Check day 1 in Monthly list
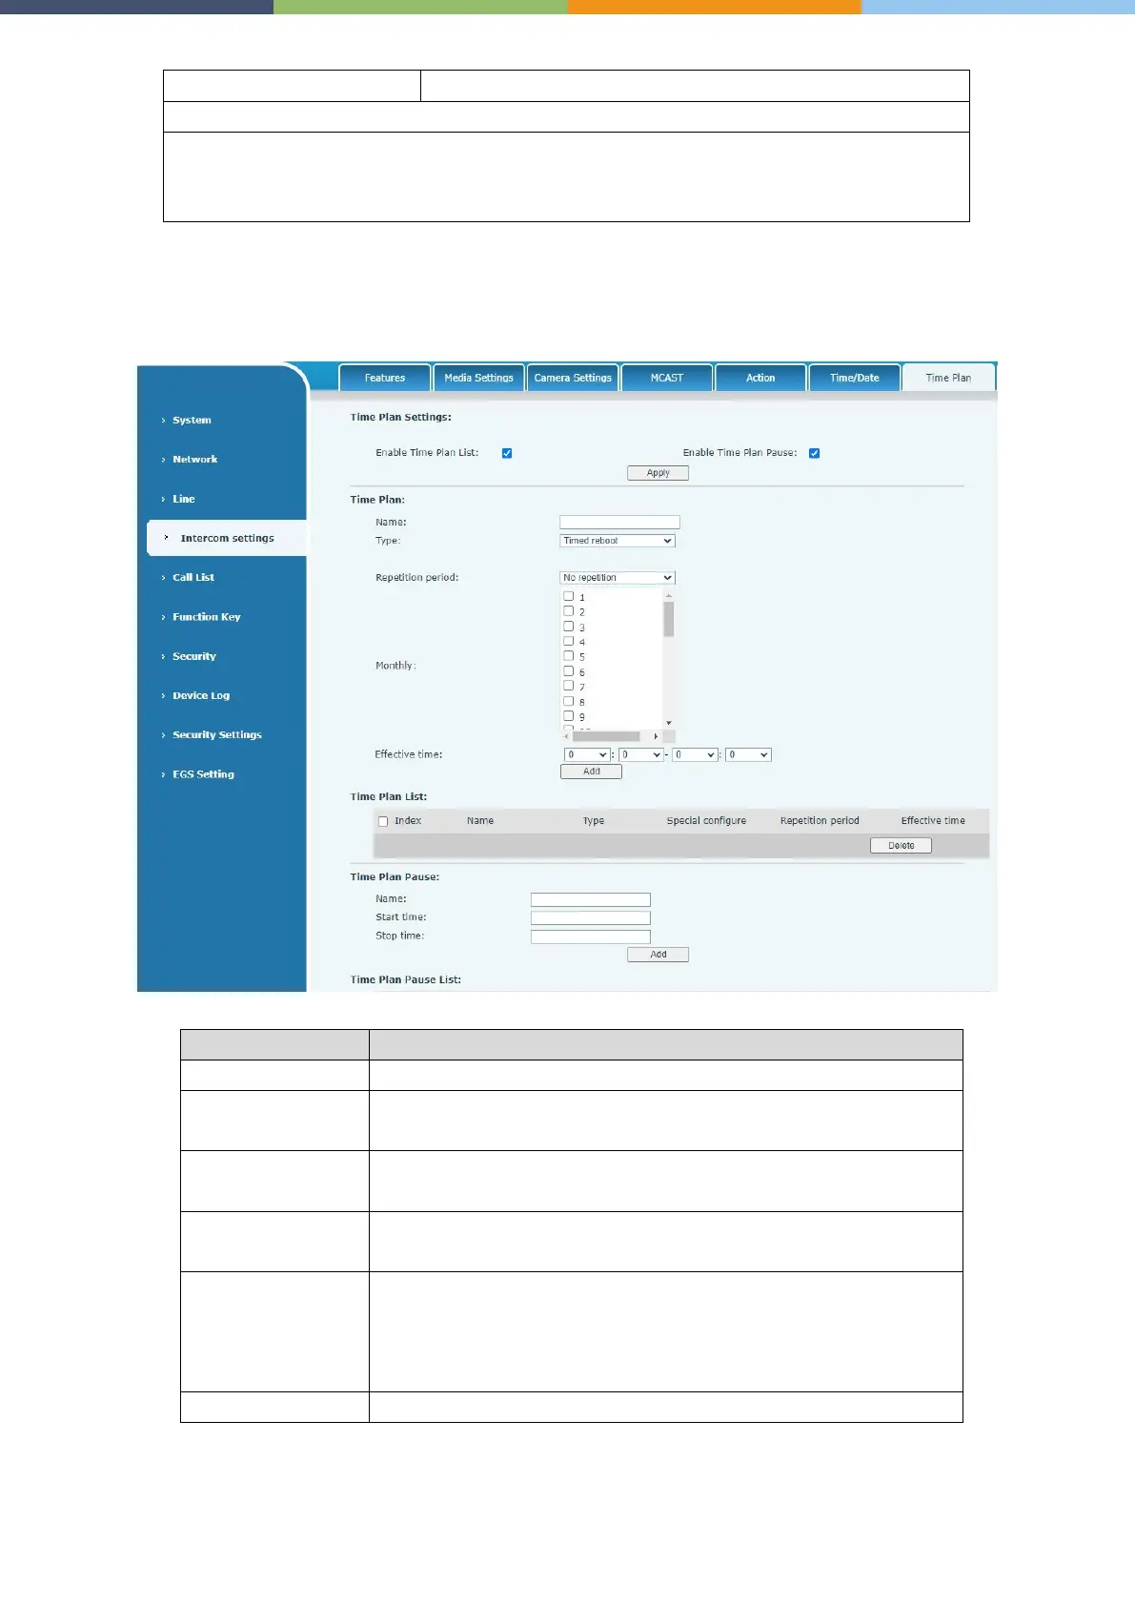 569,596
